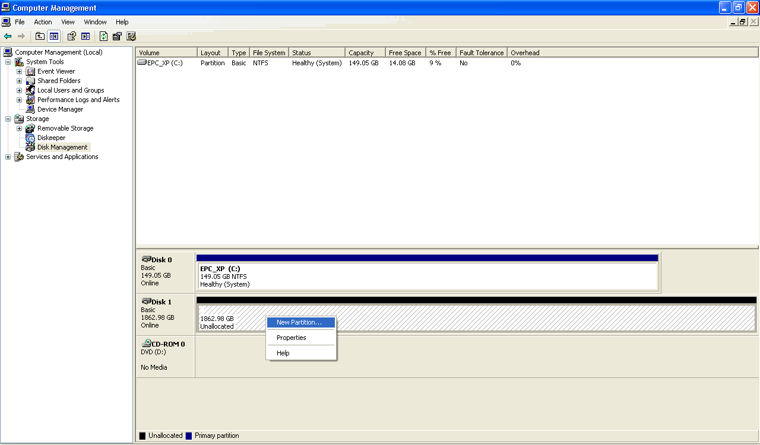
Task: Click the Disk 0 EPC_XP partition block
Action: pos(427,276)
